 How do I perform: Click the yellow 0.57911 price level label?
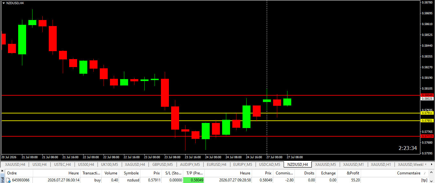pos(427,113)
